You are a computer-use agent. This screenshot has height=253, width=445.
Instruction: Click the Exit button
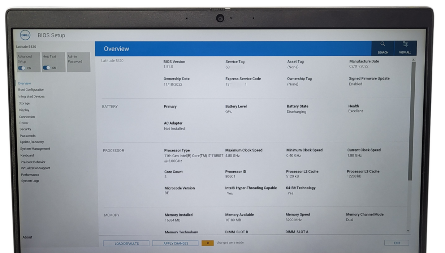(x=397, y=243)
